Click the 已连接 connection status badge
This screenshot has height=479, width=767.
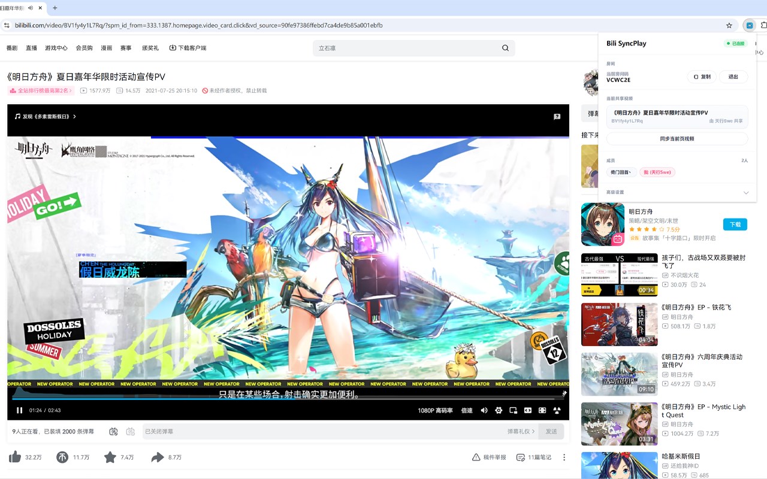(x=736, y=43)
